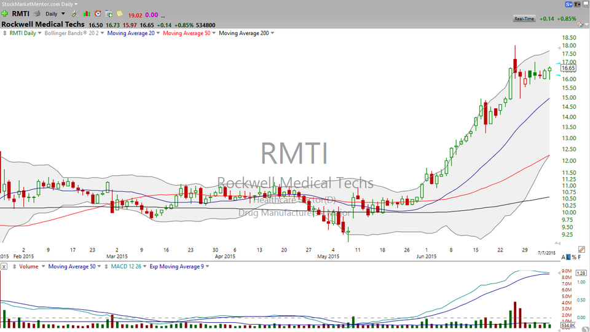Click the Rockwell Medical Techs company name
Image resolution: width=590 pixels, height=332 pixels.
[43, 25]
